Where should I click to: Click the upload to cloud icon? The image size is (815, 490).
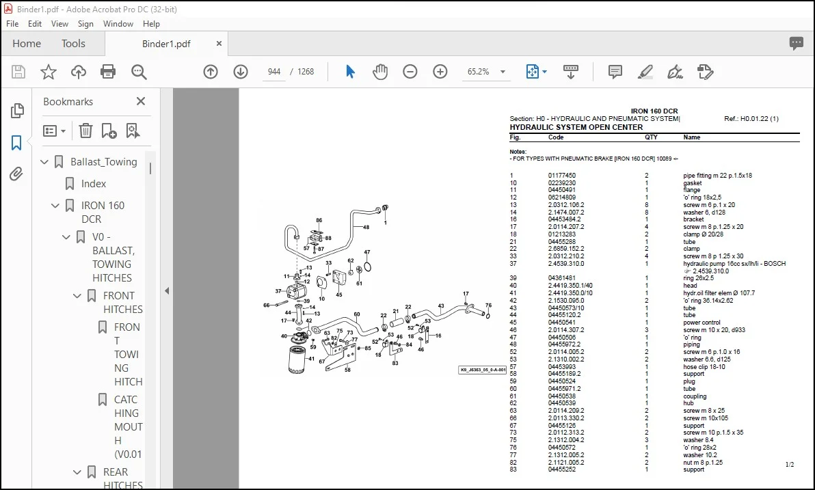click(x=79, y=72)
